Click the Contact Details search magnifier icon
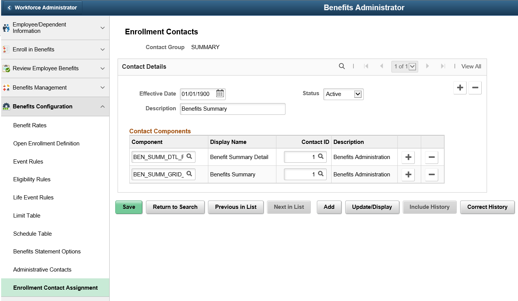The height and width of the screenshot is (301, 518). click(342, 66)
